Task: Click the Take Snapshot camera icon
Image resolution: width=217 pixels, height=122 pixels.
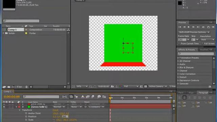Action: coord(112,86)
